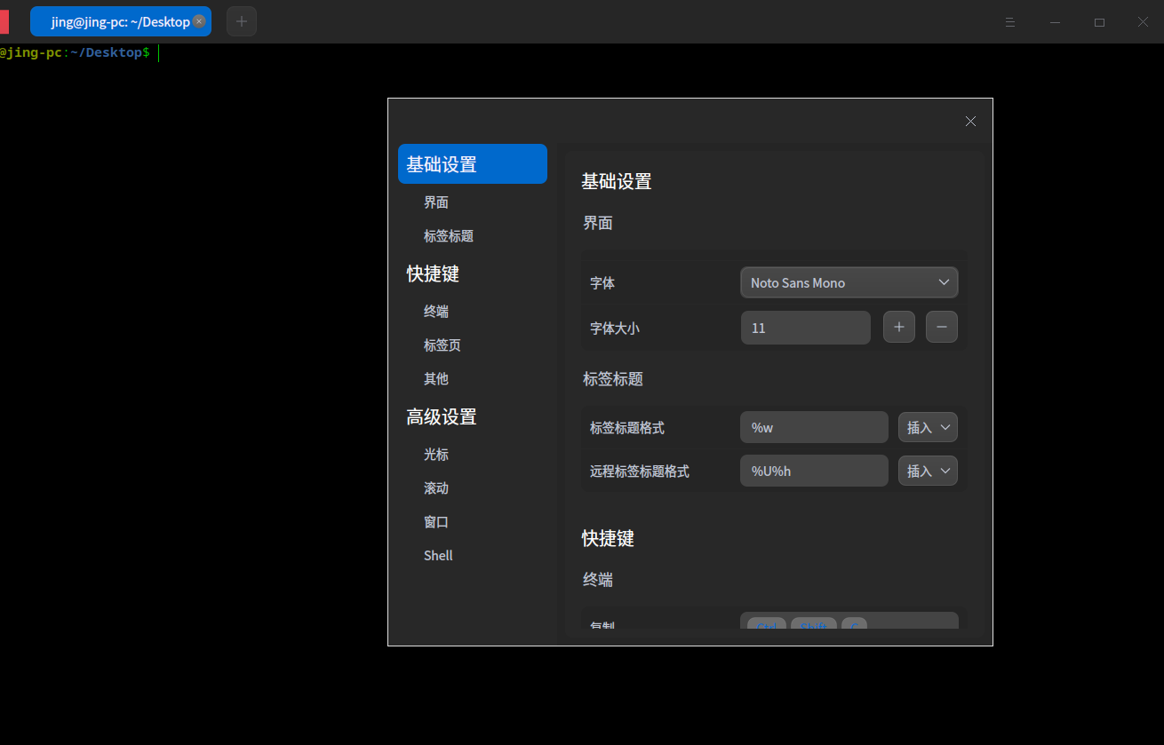
Task: Expand 插入 dropdown for 远程标签标题格式
Action: (928, 471)
